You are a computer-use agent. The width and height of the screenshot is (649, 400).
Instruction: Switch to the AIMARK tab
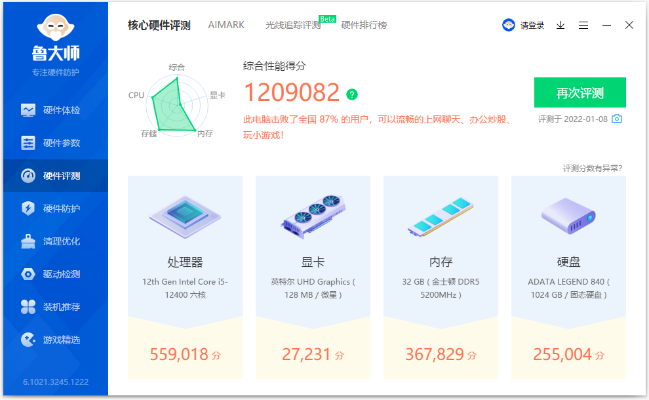click(226, 24)
